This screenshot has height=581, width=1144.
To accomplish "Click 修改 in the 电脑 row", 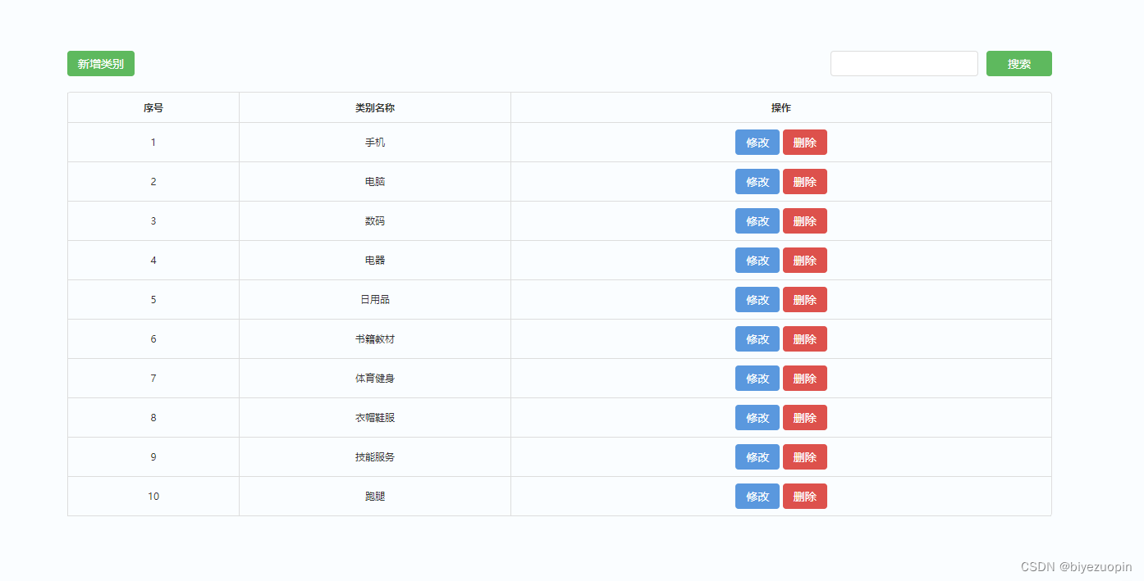I will pos(757,182).
